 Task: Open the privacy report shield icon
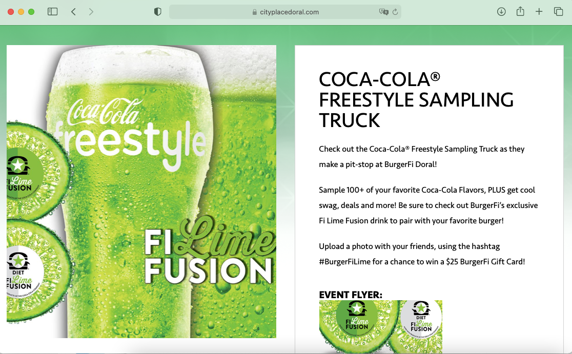pos(157,12)
